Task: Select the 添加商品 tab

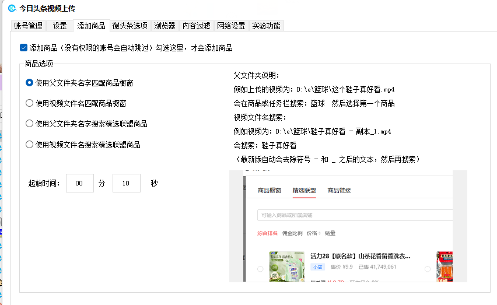Action: [91, 26]
